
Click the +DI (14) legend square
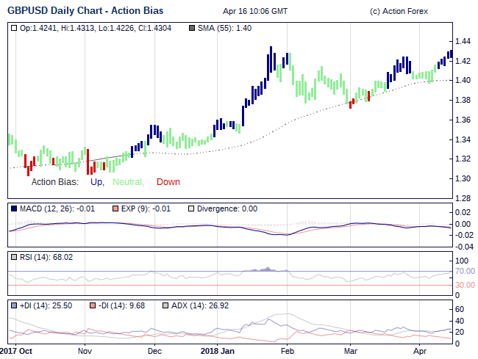tap(14, 304)
